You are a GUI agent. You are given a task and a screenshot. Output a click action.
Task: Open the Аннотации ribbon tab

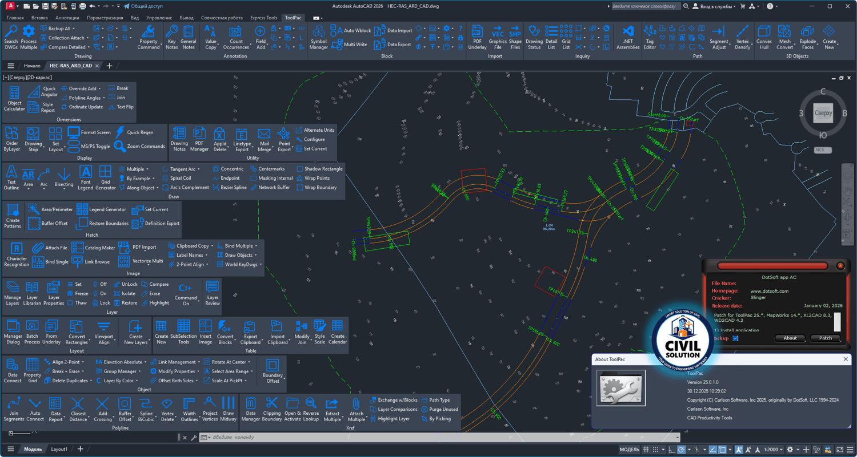[x=67, y=18]
